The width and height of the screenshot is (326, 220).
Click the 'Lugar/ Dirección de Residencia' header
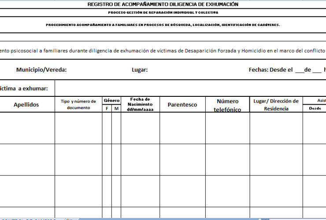276,104
